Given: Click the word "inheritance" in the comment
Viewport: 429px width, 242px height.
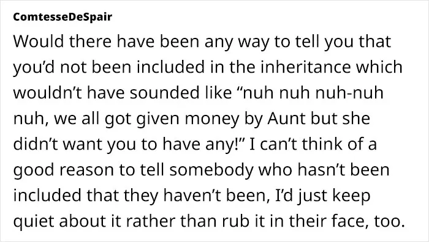Looking at the screenshot, I should pos(305,67).
